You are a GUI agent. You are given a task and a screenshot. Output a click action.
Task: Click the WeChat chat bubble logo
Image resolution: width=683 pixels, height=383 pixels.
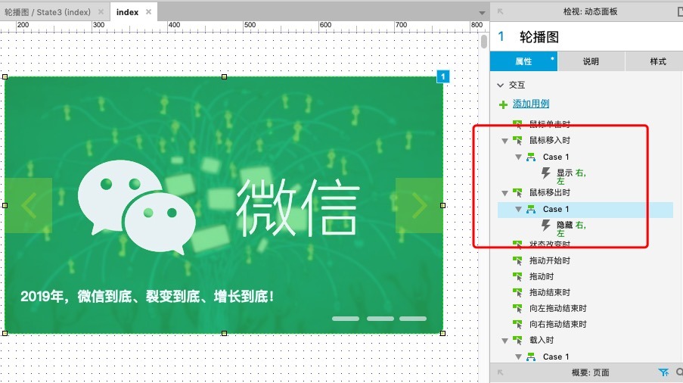point(137,207)
